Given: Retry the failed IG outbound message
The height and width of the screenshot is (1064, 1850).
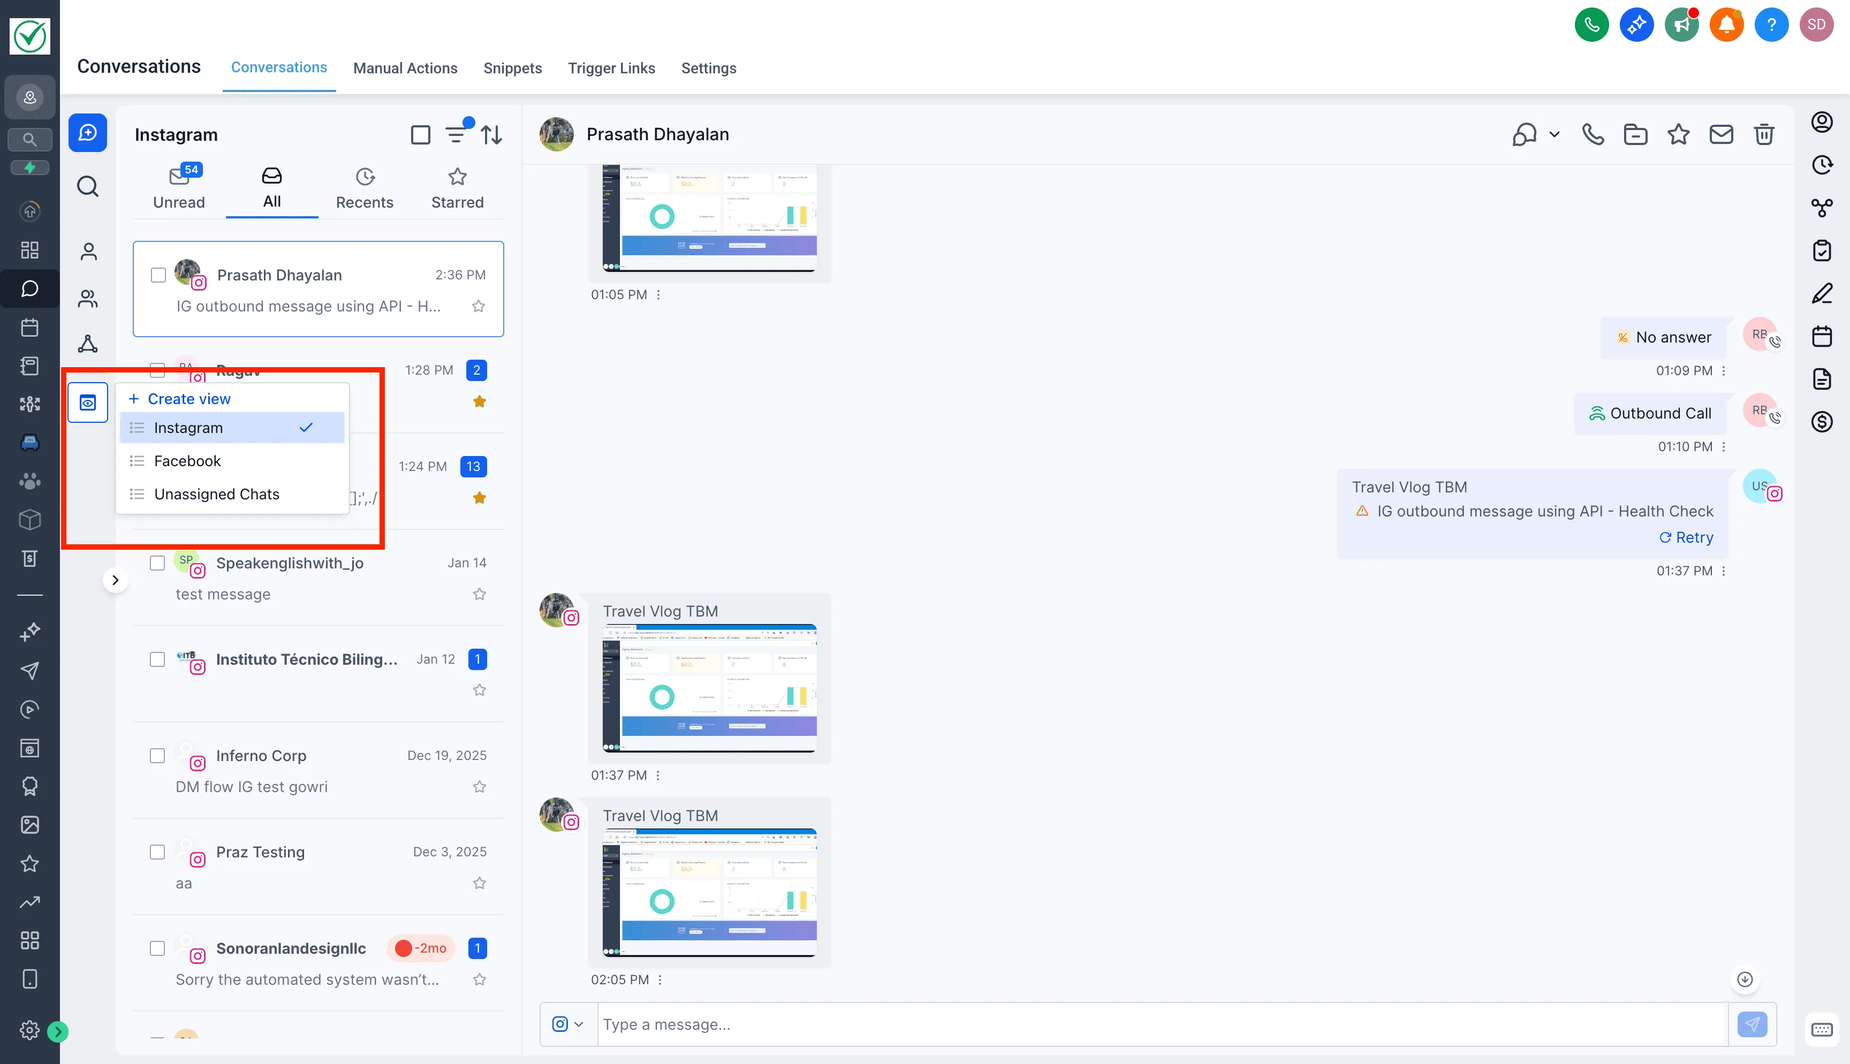Looking at the screenshot, I should (x=1686, y=537).
